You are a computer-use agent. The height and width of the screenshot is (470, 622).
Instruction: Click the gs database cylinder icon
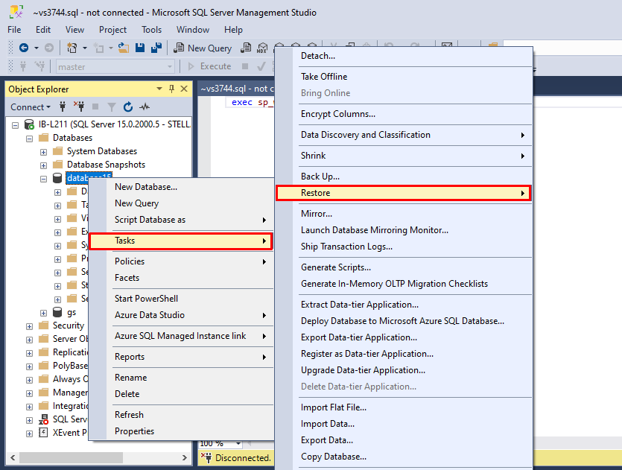[x=57, y=312]
